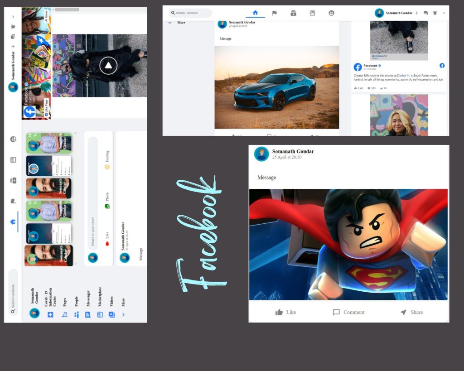The image size is (464, 371).
Task: Open LEGO Superman post image
Action: click(348, 245)
